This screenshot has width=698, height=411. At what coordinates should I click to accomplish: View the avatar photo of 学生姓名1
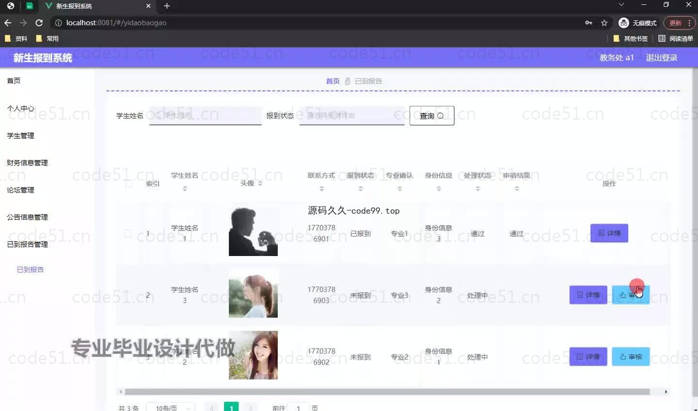[x=253, y=232]
